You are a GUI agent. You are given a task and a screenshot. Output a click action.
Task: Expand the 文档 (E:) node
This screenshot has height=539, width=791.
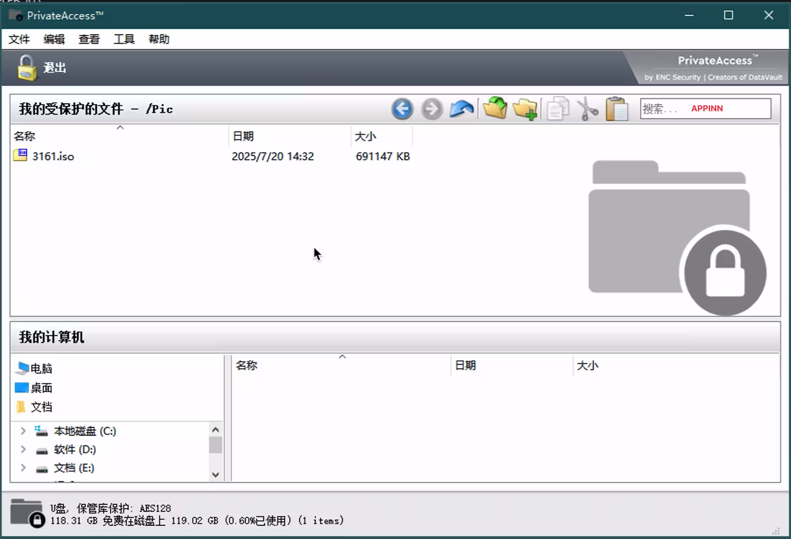click(x=23, y=468)
